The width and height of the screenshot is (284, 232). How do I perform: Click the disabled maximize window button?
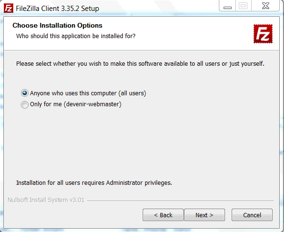point(243,6)
